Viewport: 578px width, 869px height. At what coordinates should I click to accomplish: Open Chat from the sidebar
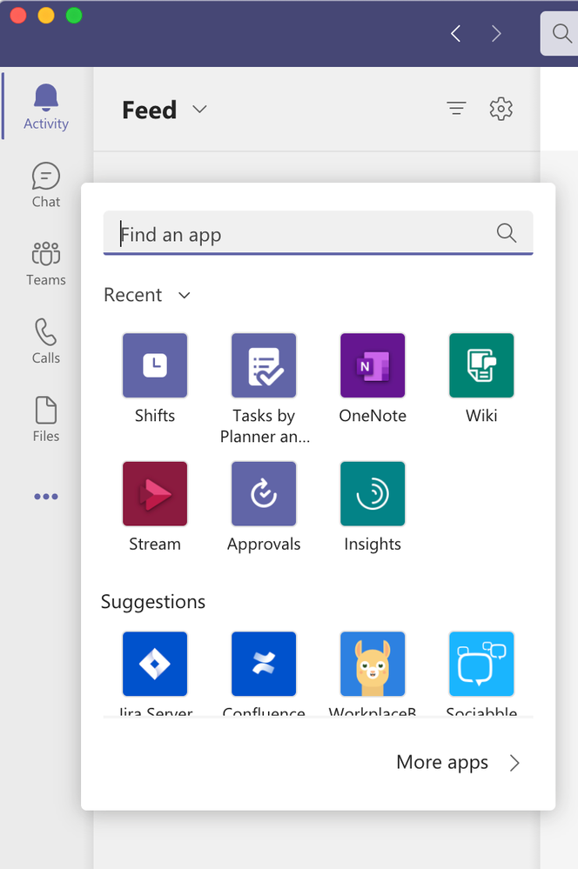pos(46,185)
